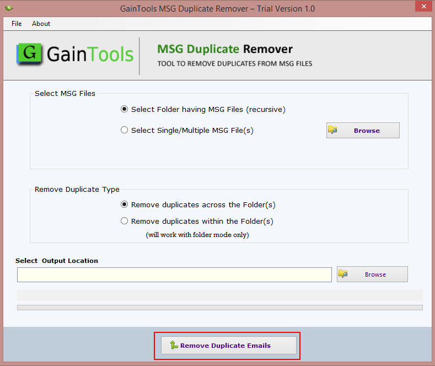This screenshot has width=435, height=366.
Task: Click the 'Select MSG Files' group label
Action: click(65, 94)
